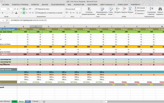Align text to the bottom
The height and width of the screenshot is (103, 164).
point(27,9)
